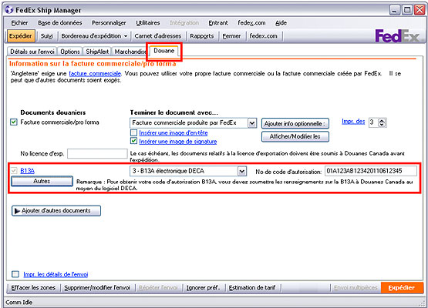Screen dimensions: 428x308
Task: Expand the Facture commerciale produite par FedEx dropdown
Action: click(x=252, y=123)
